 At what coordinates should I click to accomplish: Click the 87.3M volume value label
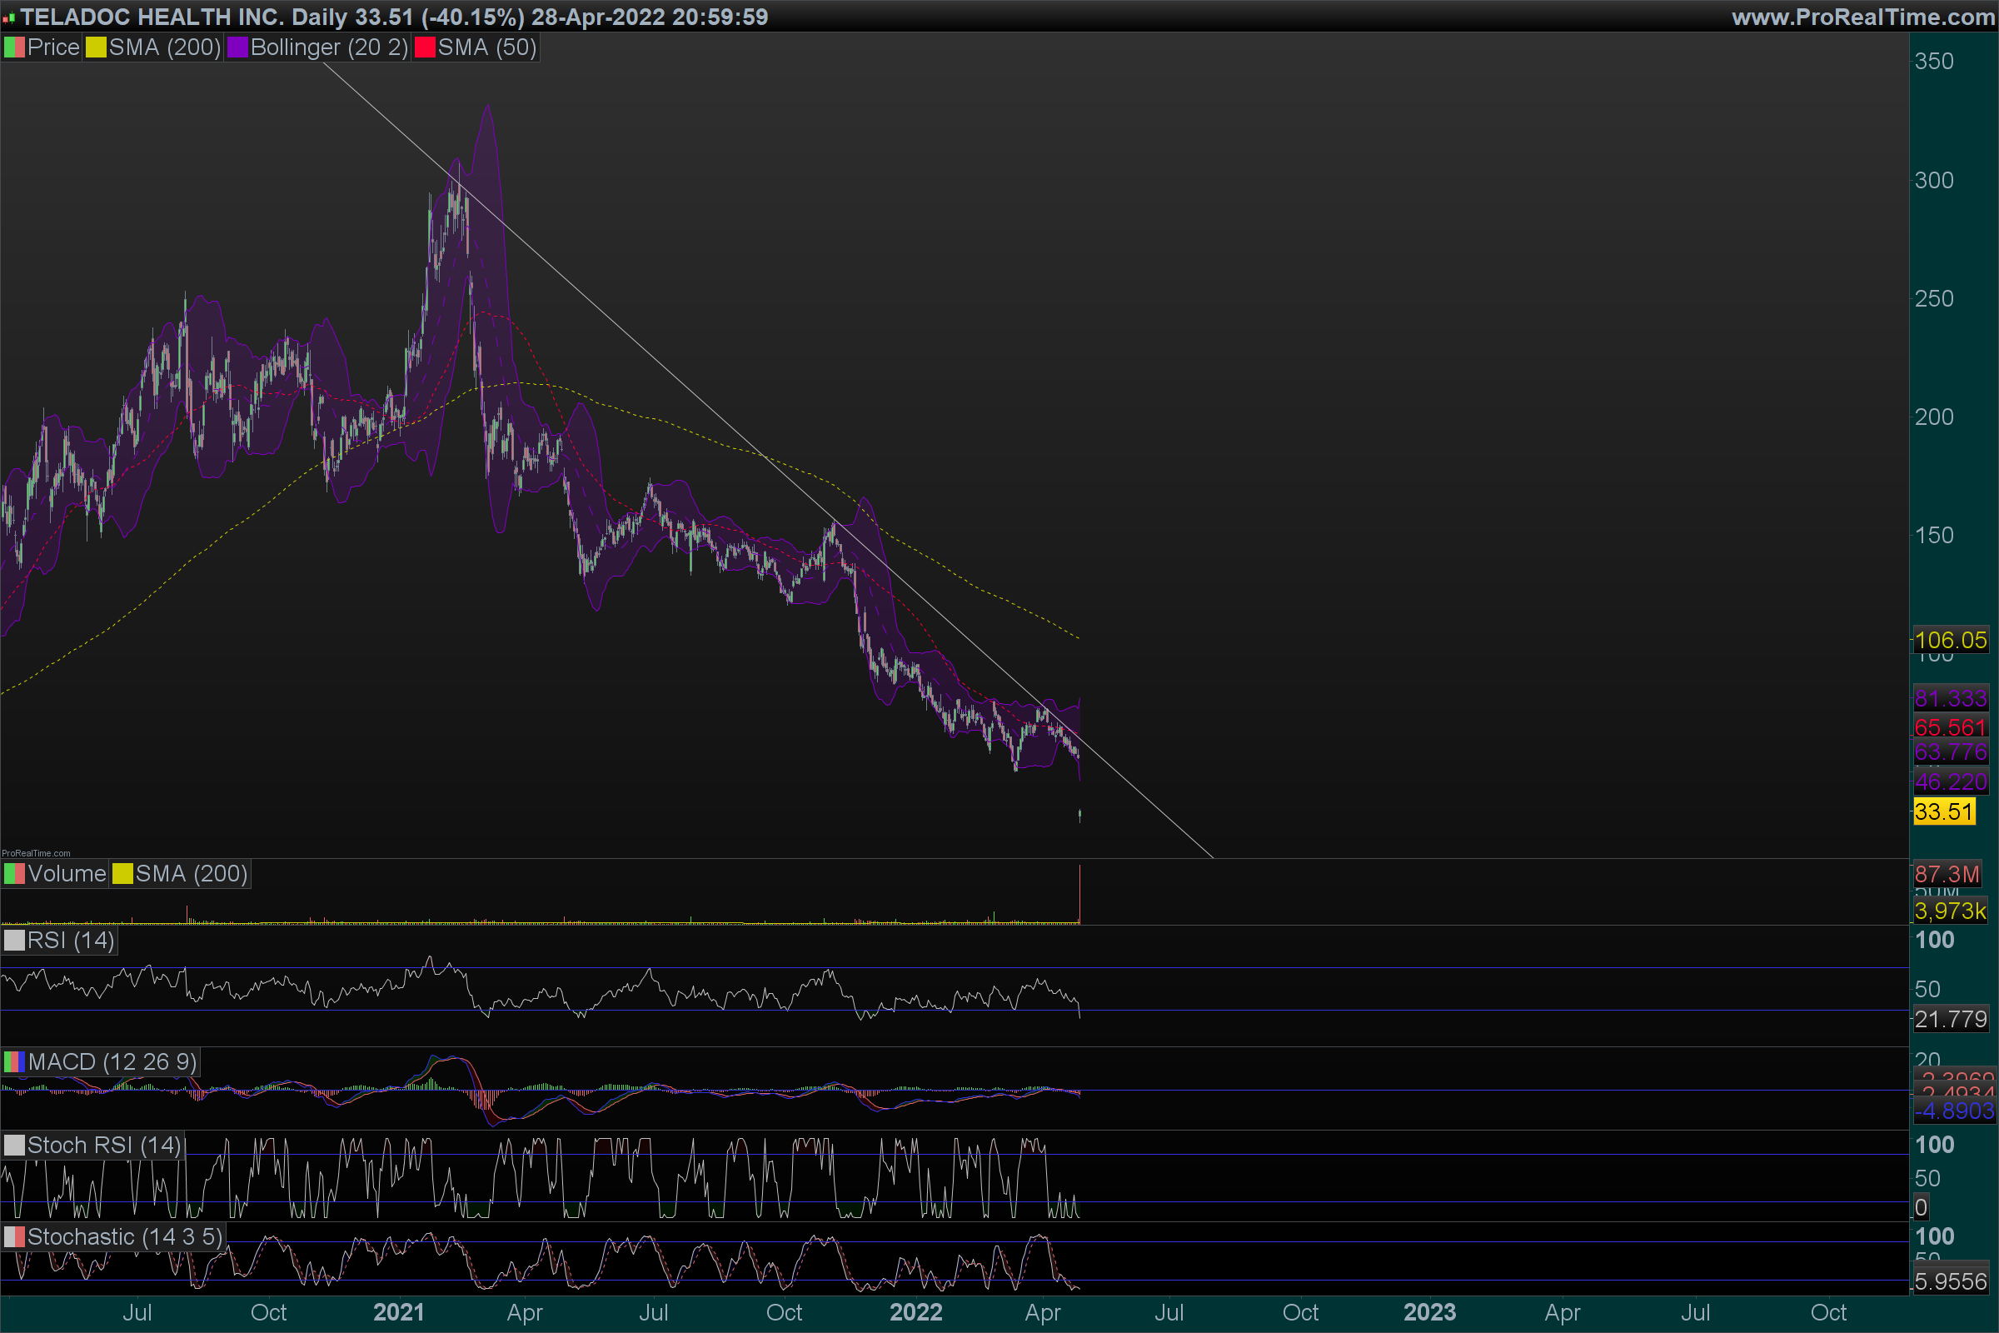click(x=1947, y=874)
